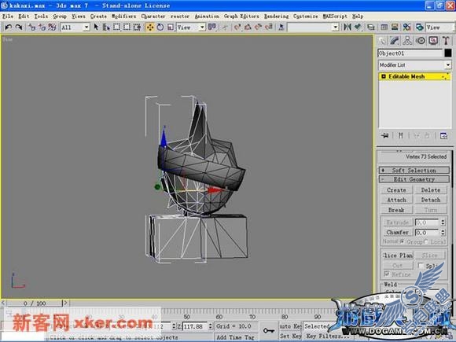Click the Undo arrow icon
This screenshot has width=456, height=342.
click(8, 27)
